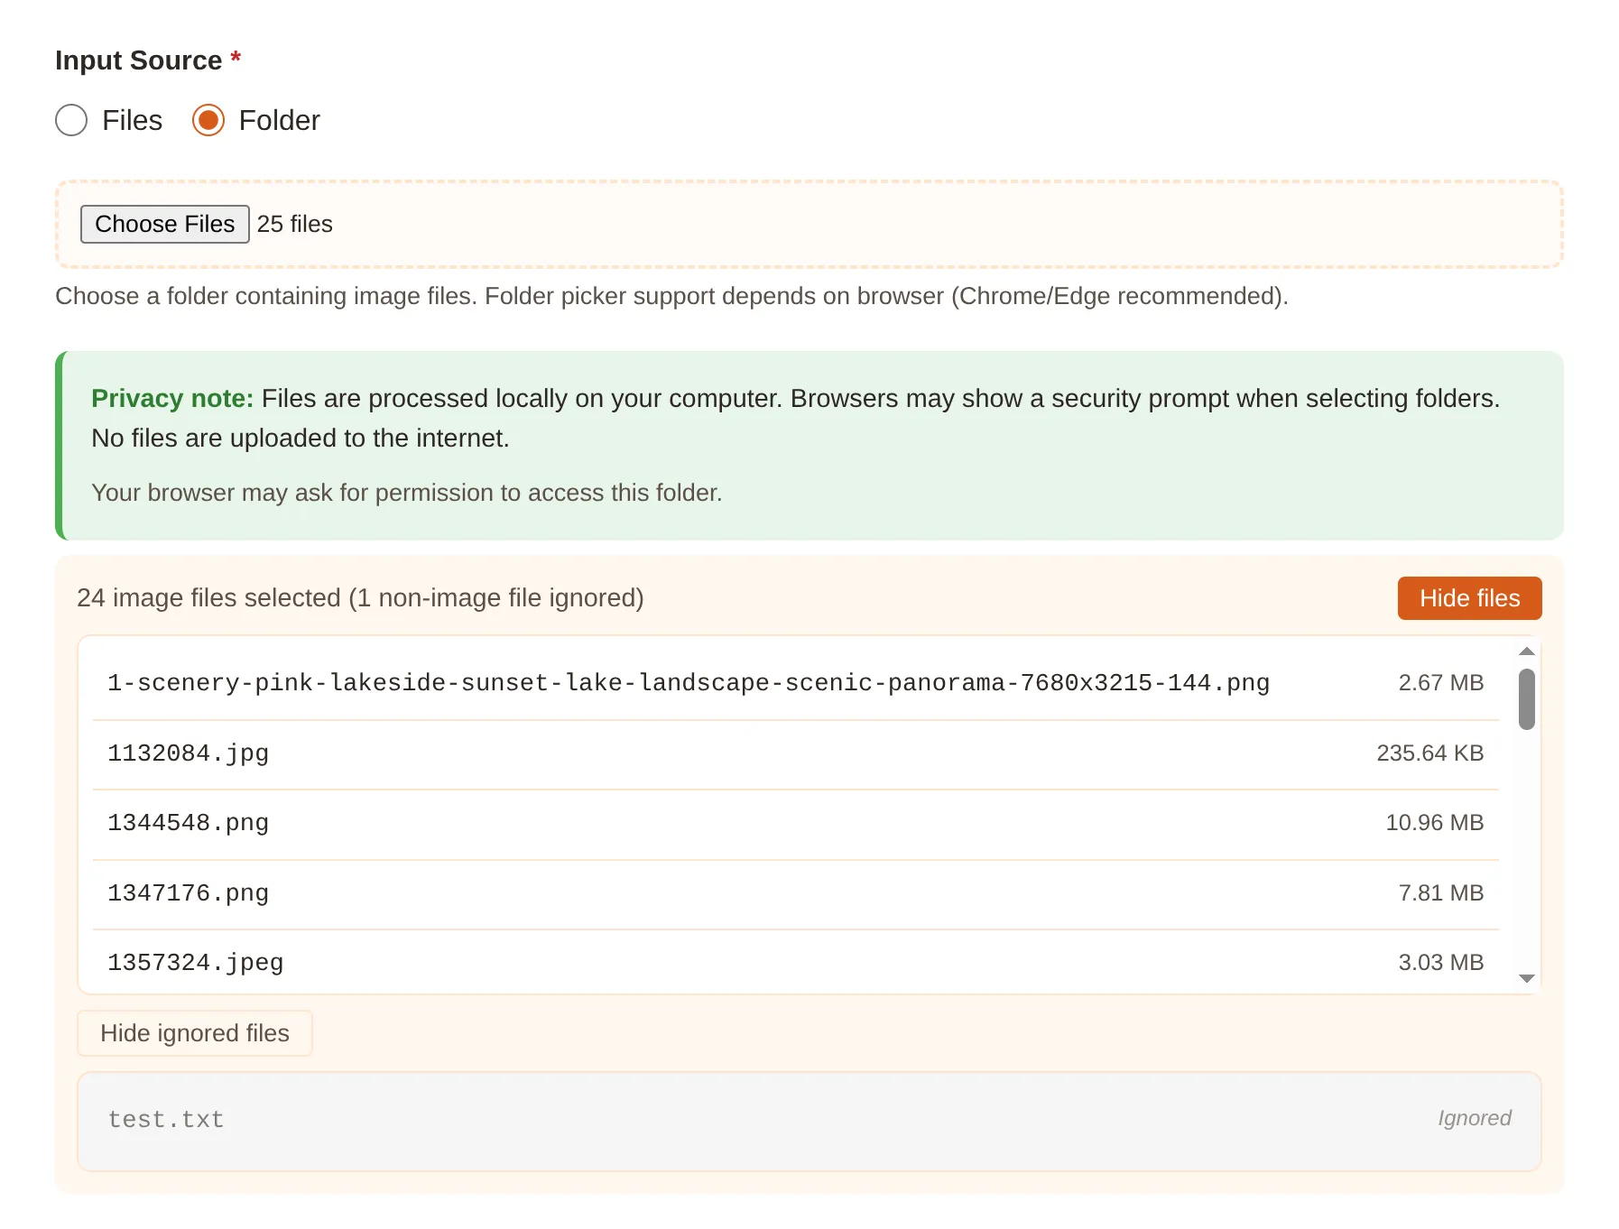Image resolution: width=1619 pixels, height=1229 pixels.
Task: Select the Folder radio button
Action: point(208,120)
